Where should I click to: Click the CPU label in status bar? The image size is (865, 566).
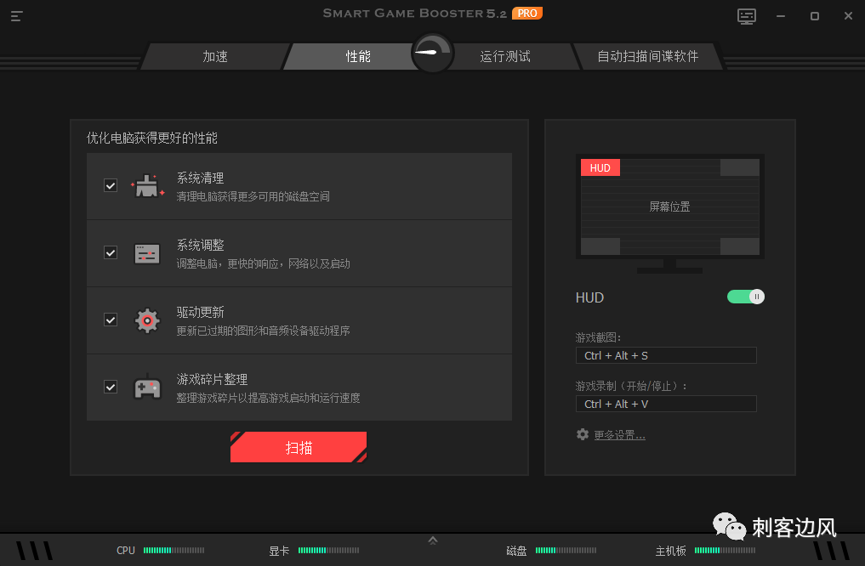pos(126,550)
